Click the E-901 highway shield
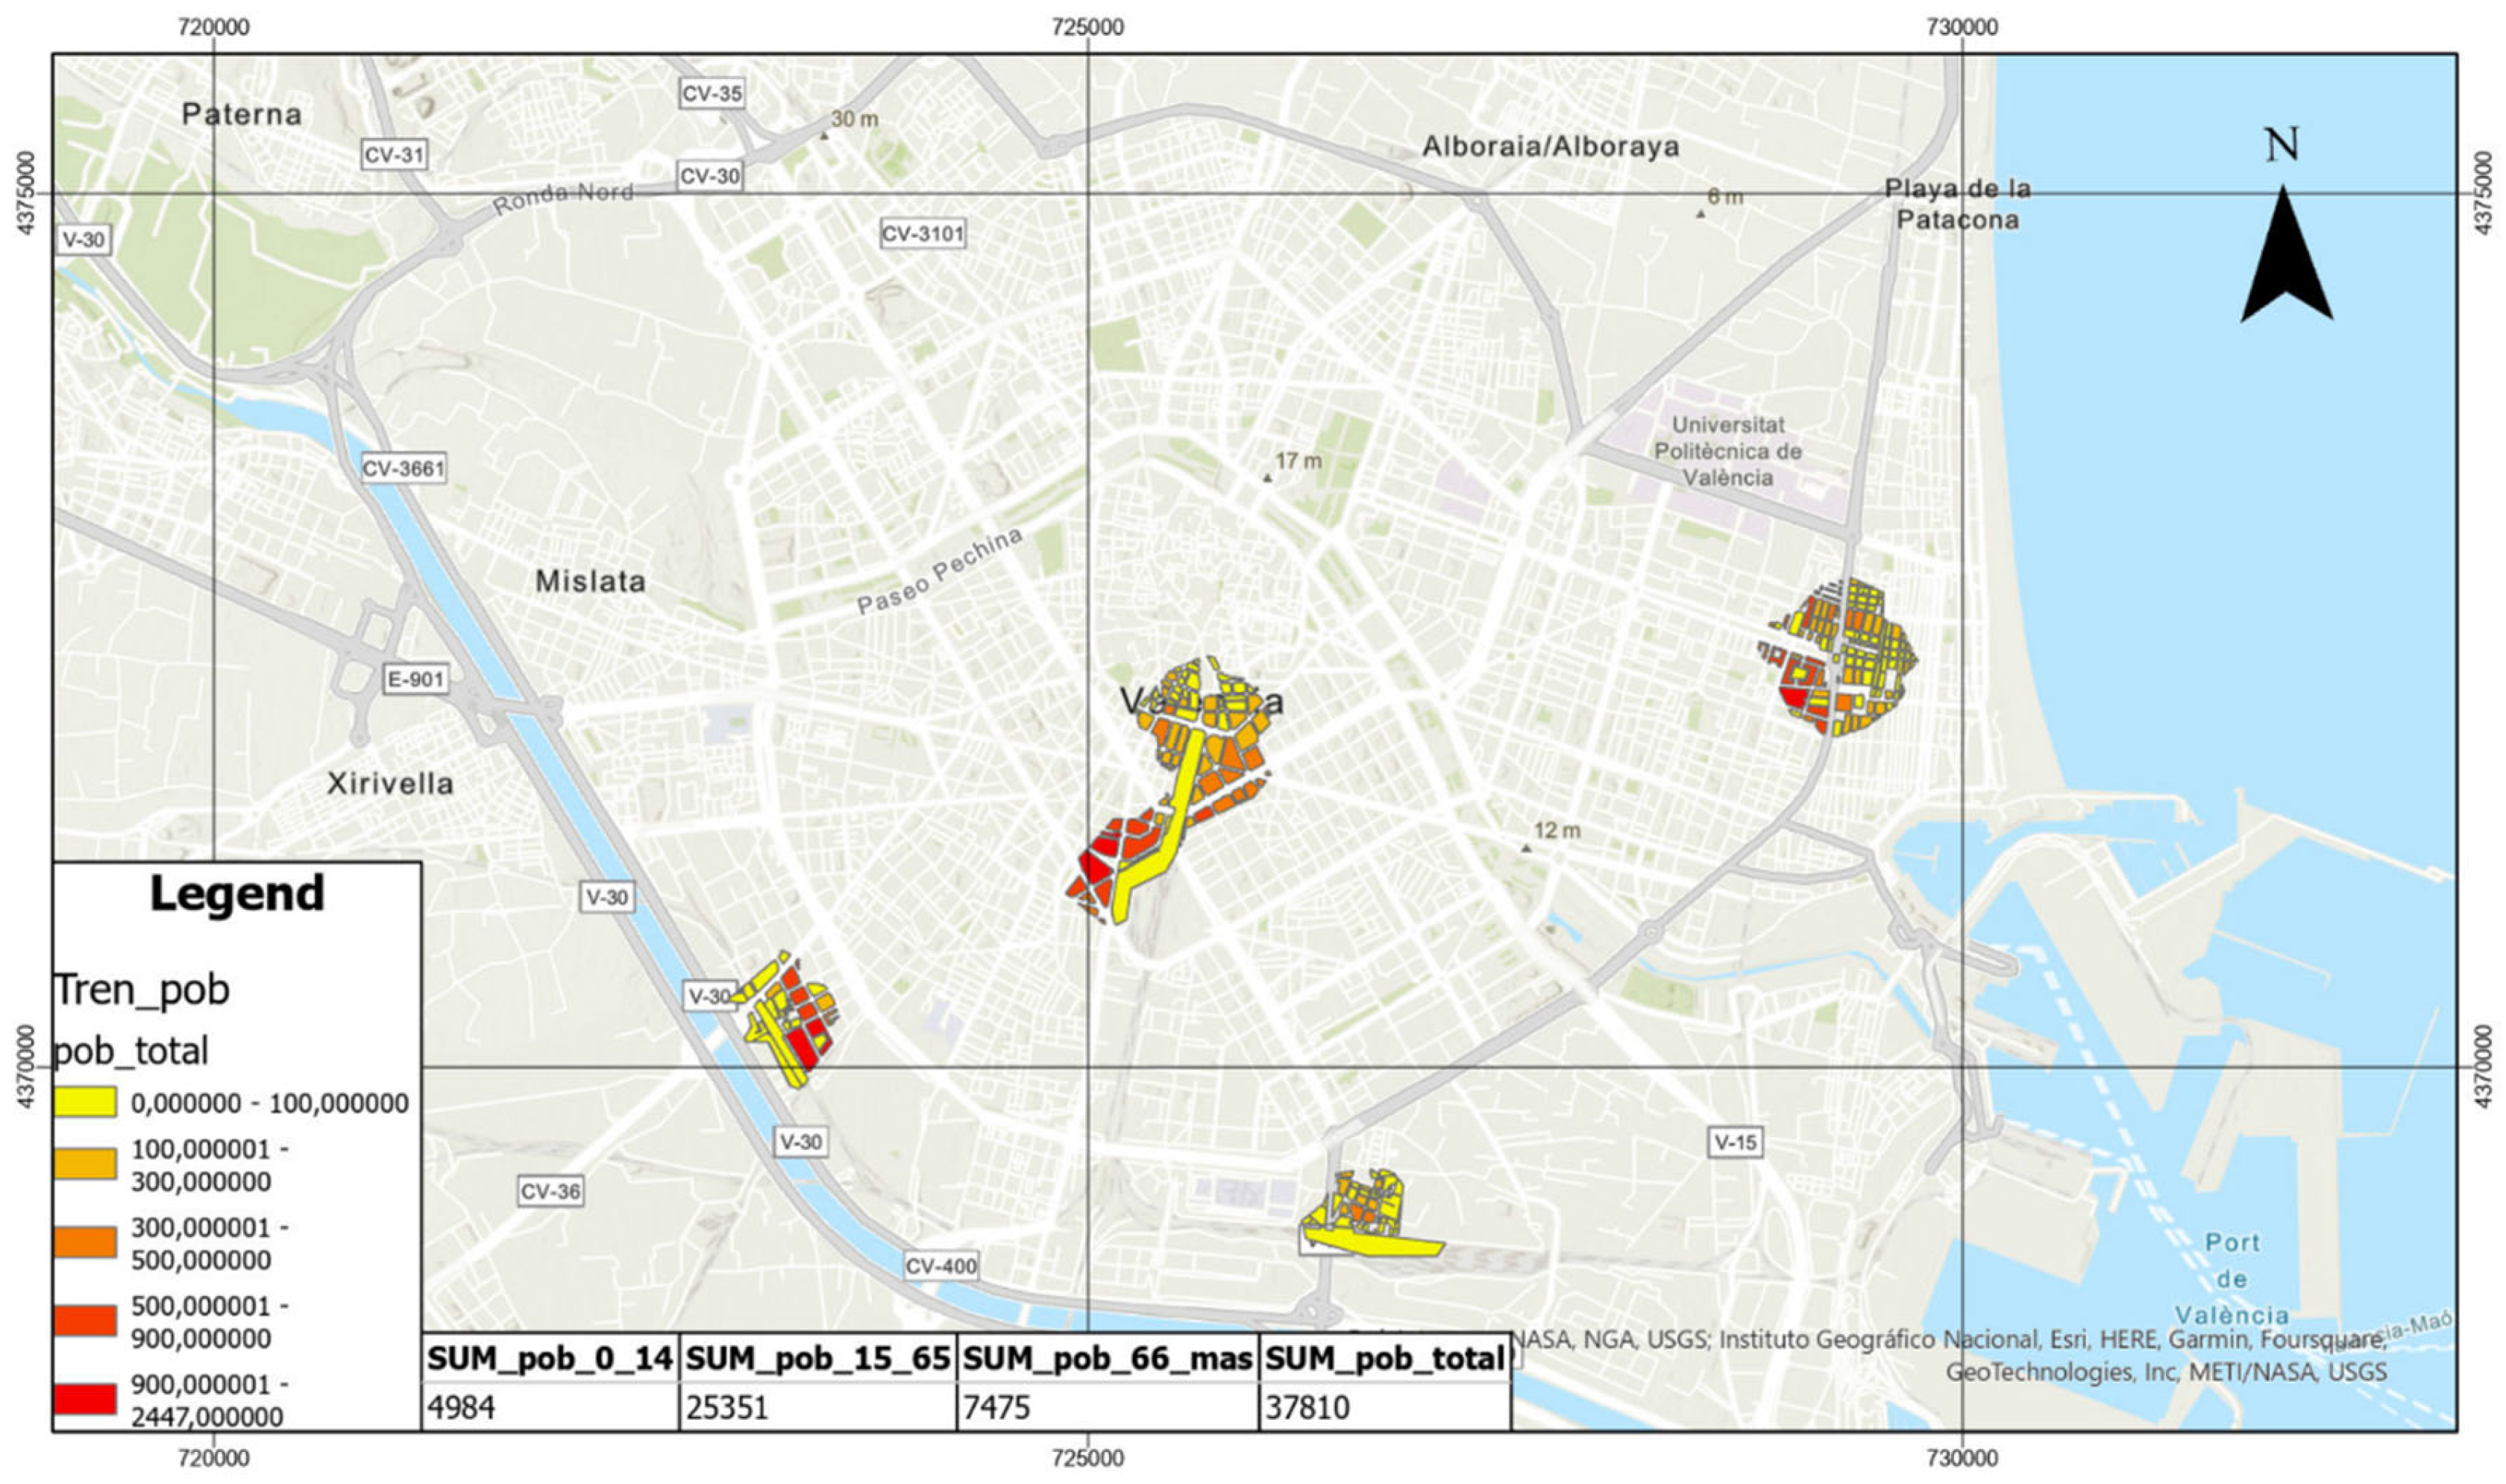2506x1484 pixels. (415, 680)
